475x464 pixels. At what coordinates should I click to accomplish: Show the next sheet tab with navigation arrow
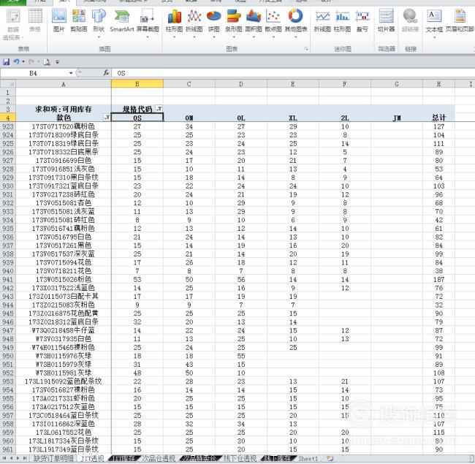point(18,459)
